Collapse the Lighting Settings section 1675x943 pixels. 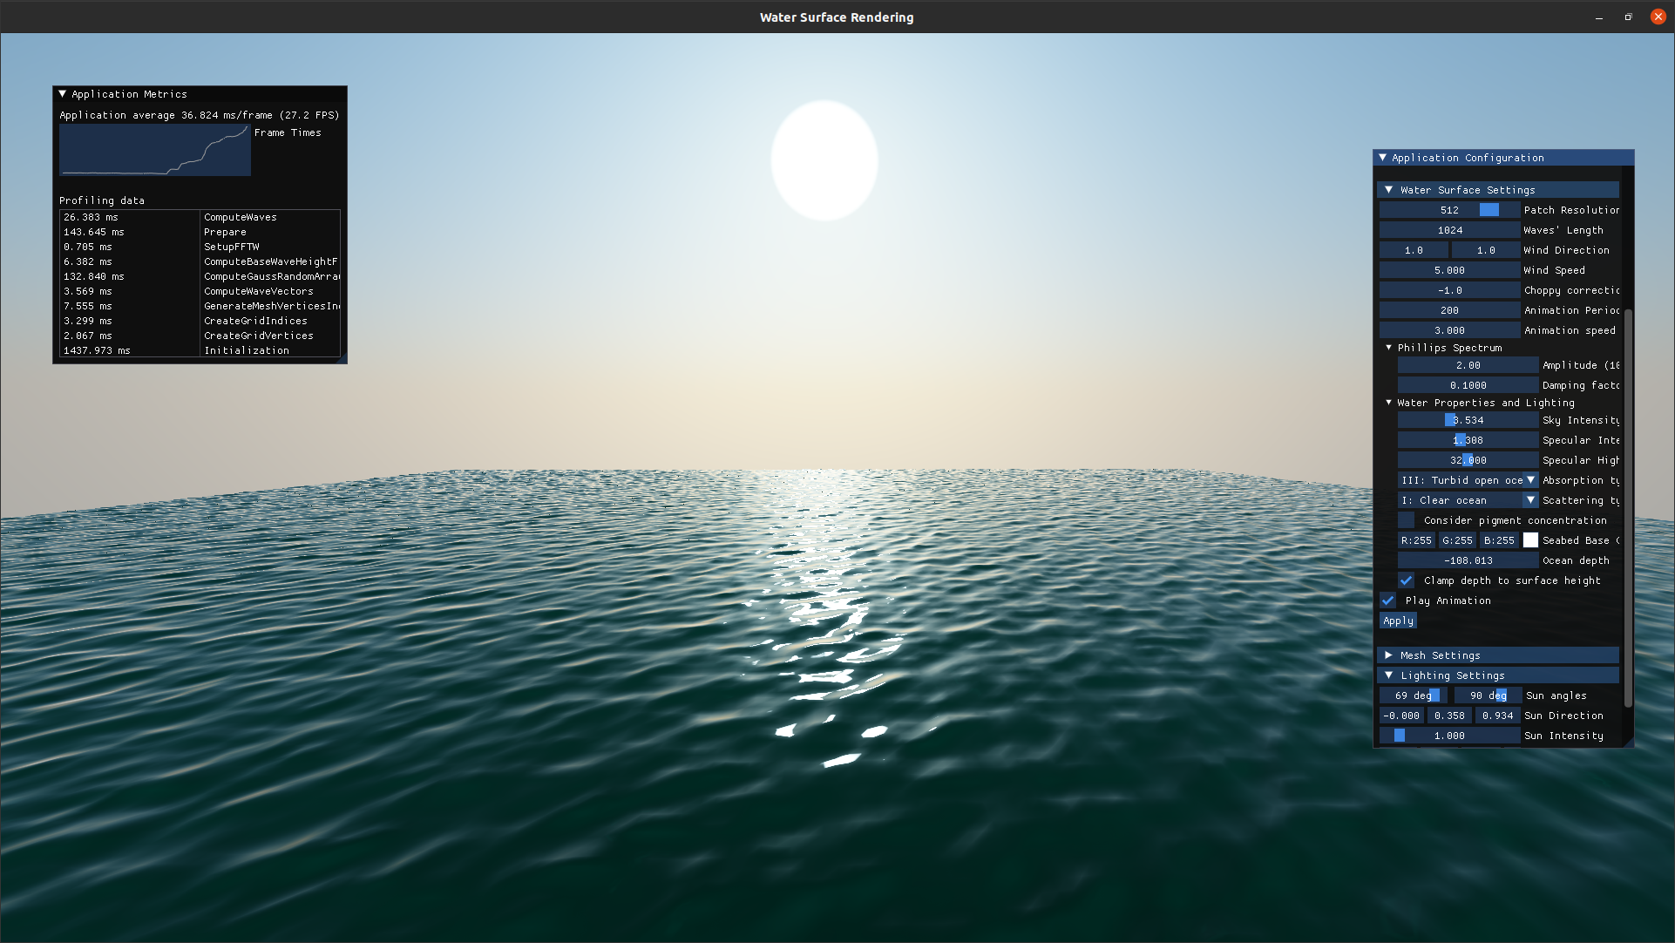(x=1388, y=675)
